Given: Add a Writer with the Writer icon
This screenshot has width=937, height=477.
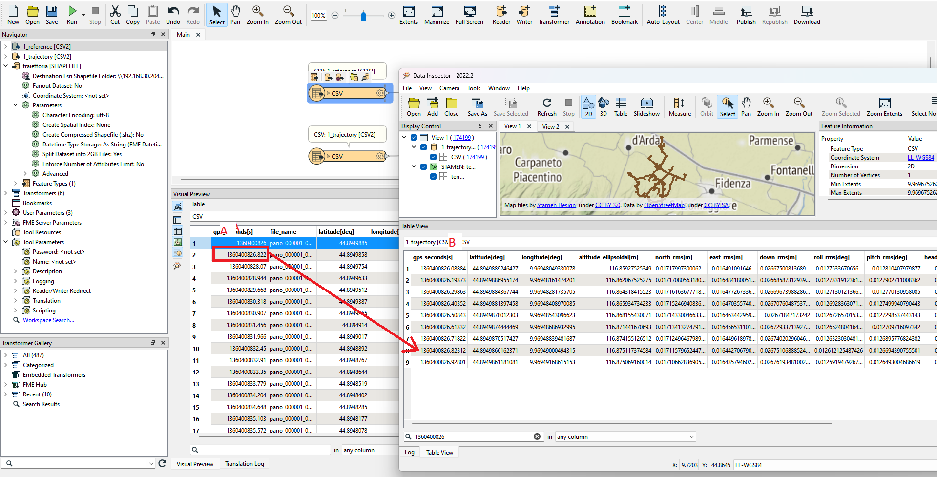Looking at the screenshot, I should [x=524, y=15].
